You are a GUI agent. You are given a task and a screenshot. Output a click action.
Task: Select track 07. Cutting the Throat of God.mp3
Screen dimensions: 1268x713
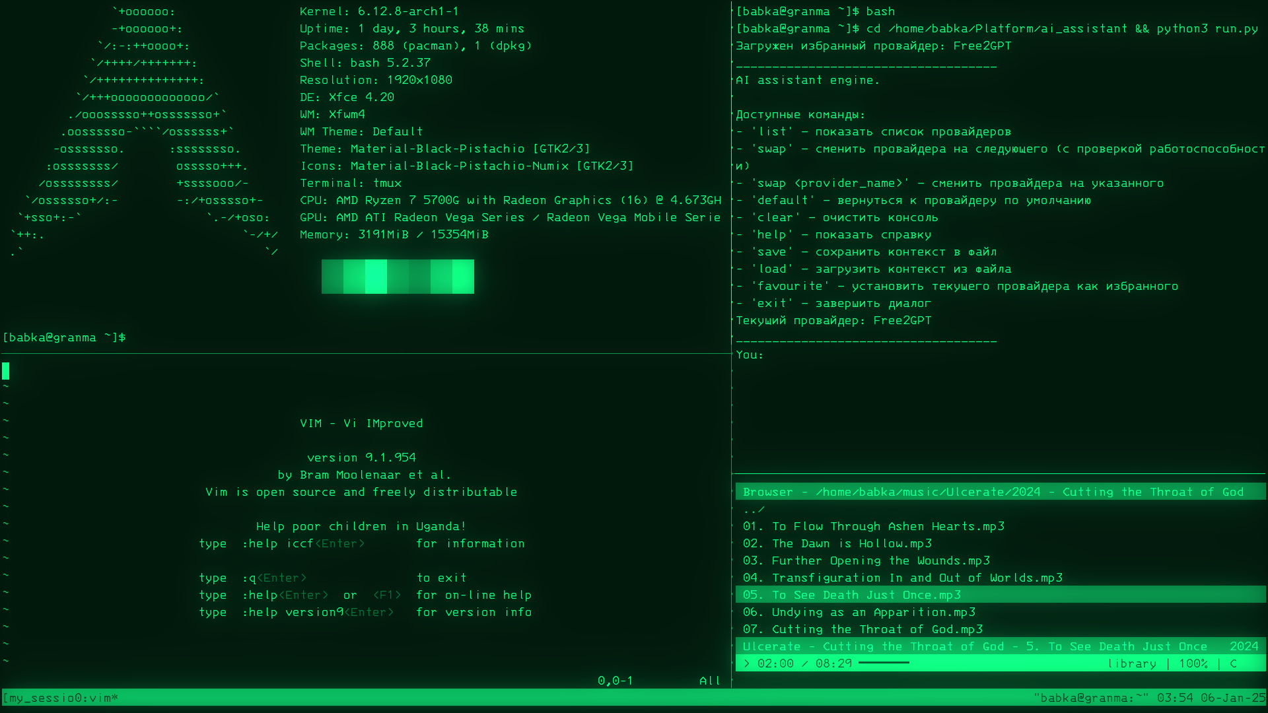point(863,629)
